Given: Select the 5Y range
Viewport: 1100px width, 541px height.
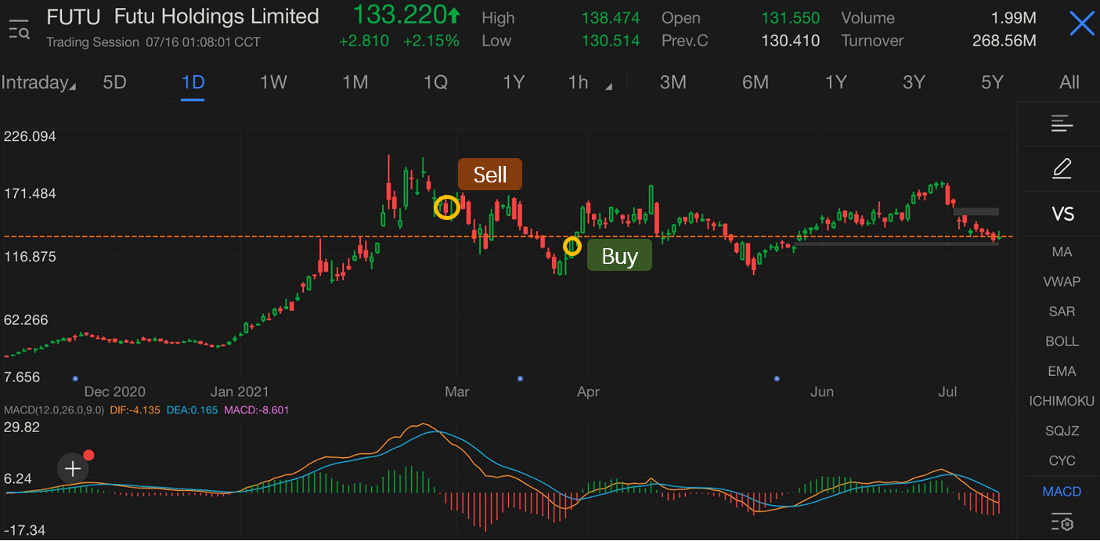Looking at the screenshot, I should click(x=992, y=82).
